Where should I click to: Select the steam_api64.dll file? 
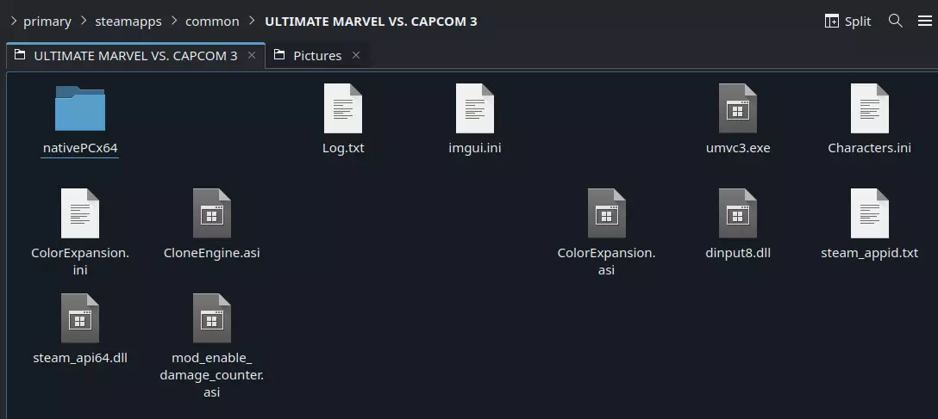[x=80, y=319]
